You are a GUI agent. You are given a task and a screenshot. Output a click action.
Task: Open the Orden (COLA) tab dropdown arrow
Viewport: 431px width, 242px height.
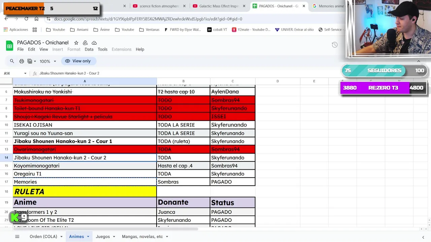[x=61, y=237]
